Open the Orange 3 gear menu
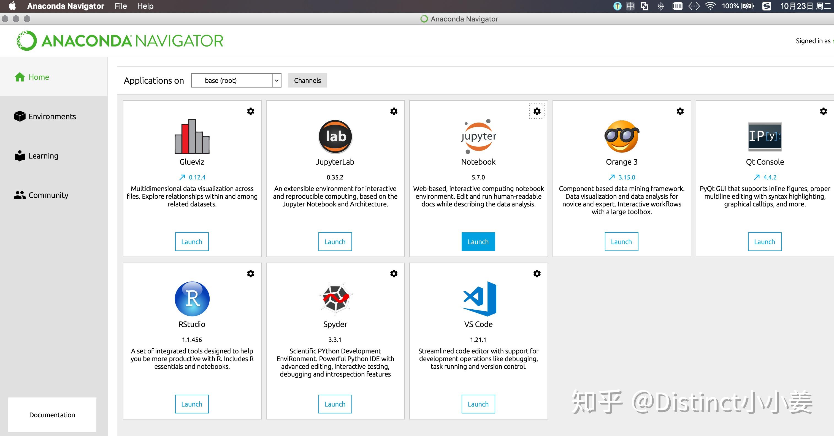The width and height of the screenshot is (834, 436). click(x=680, y=111)
